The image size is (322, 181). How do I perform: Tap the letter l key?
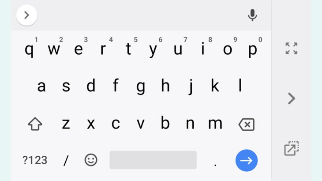(x=240, y=85)
